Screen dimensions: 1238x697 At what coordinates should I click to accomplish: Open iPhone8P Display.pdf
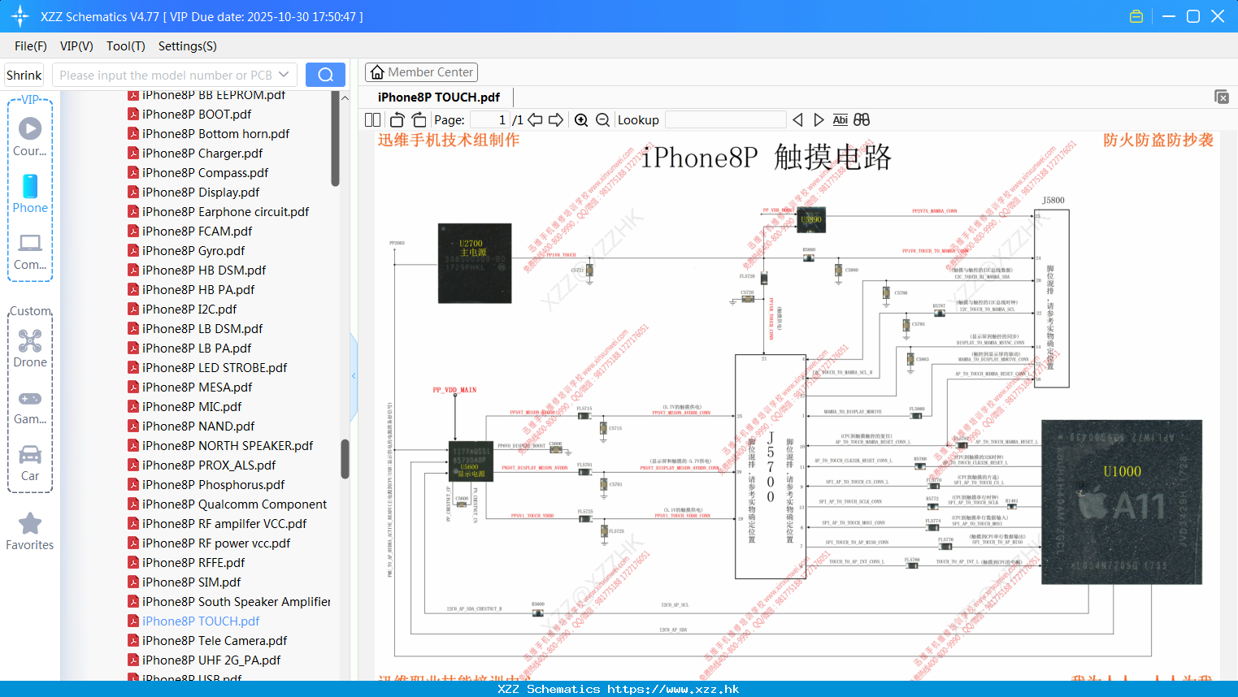tap(201, 193)
